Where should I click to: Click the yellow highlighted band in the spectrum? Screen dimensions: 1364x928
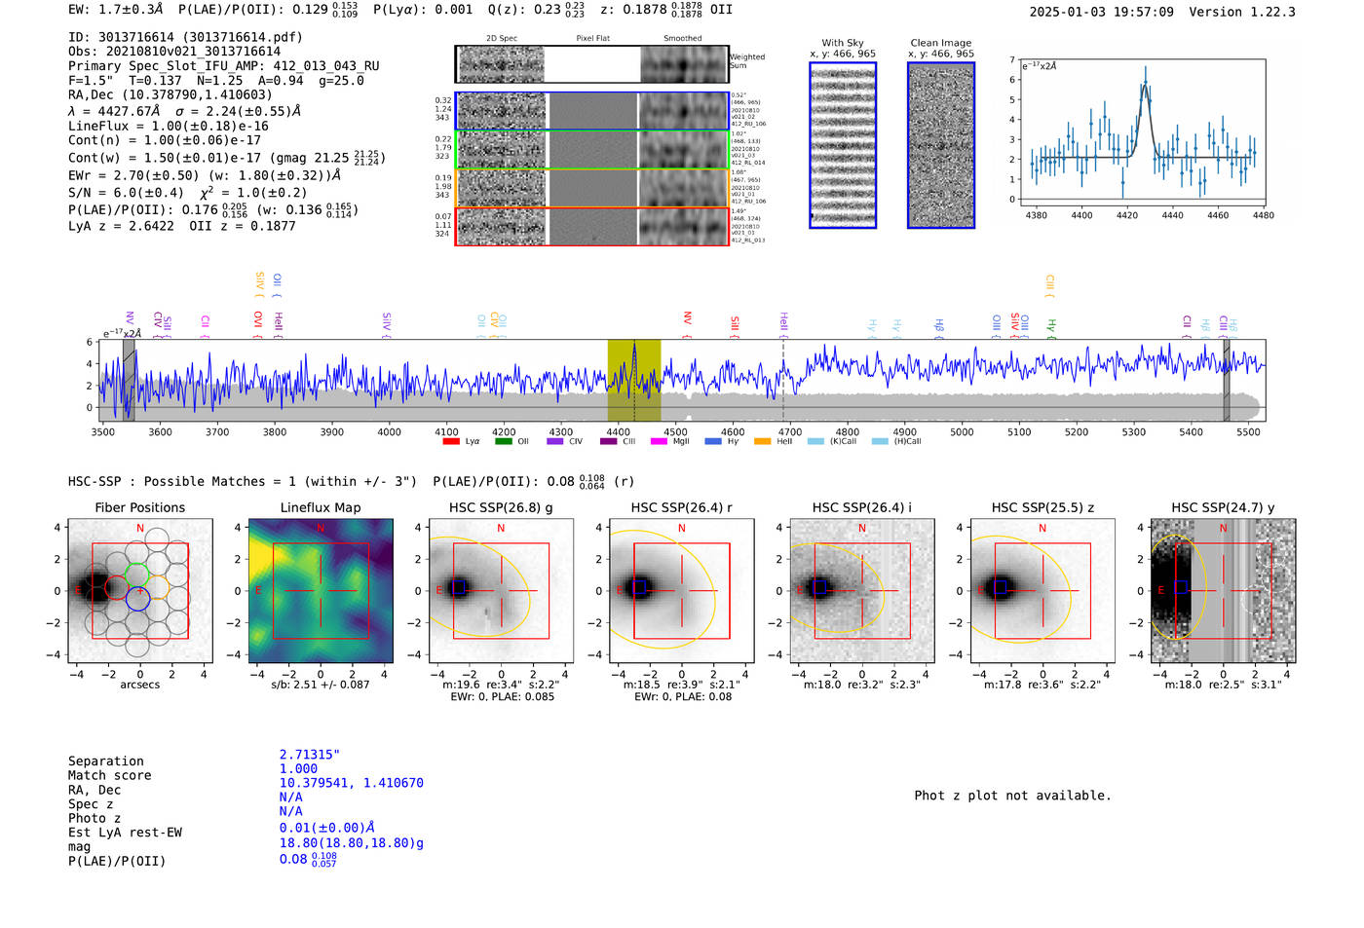click(x=634, y=380)
